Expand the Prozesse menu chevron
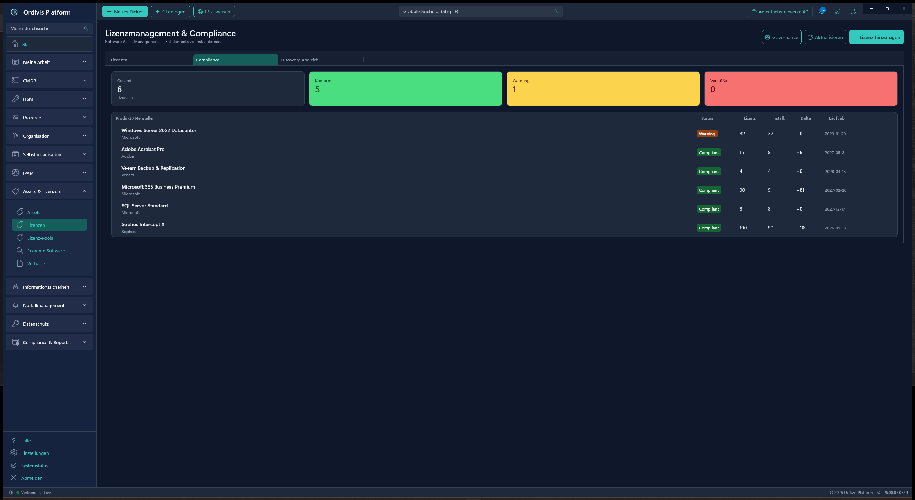The width and height of the screenshot is (915, 500). tap(85, 117)
